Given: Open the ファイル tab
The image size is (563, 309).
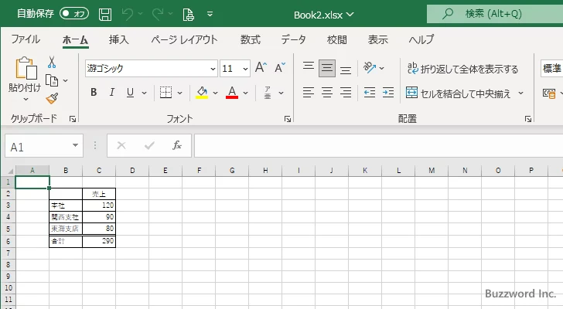Looking at the screenshot, I should (26, 39).
